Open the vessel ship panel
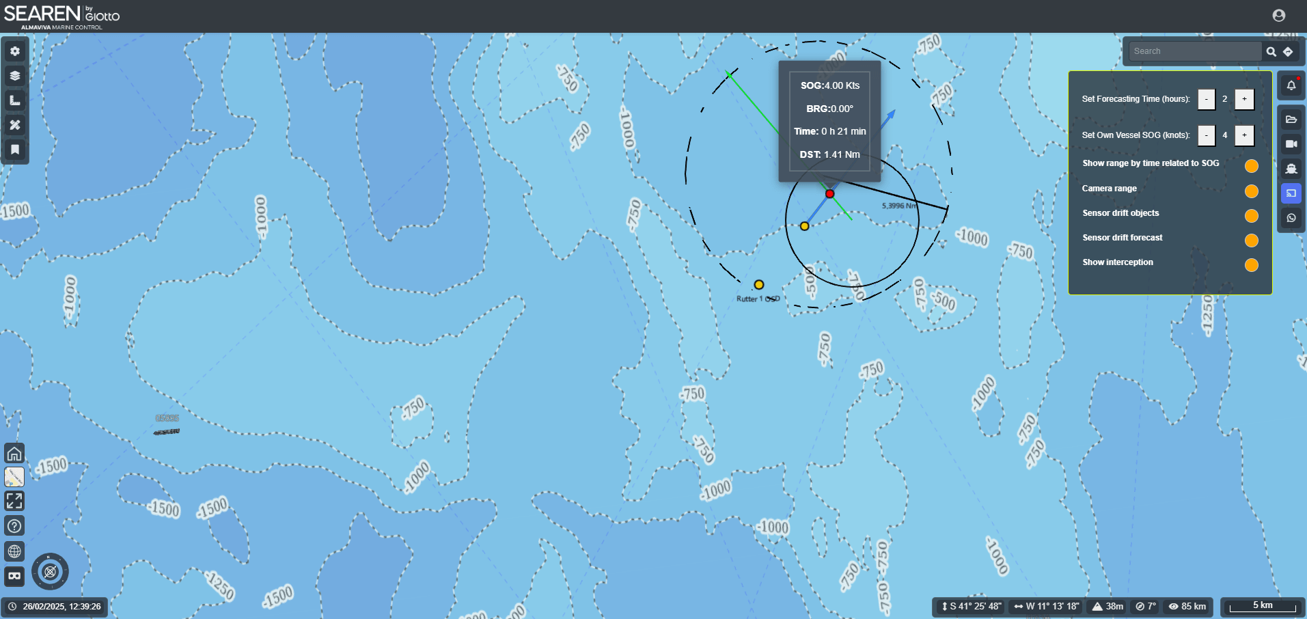1307x619 pixels. [1291, 169]
